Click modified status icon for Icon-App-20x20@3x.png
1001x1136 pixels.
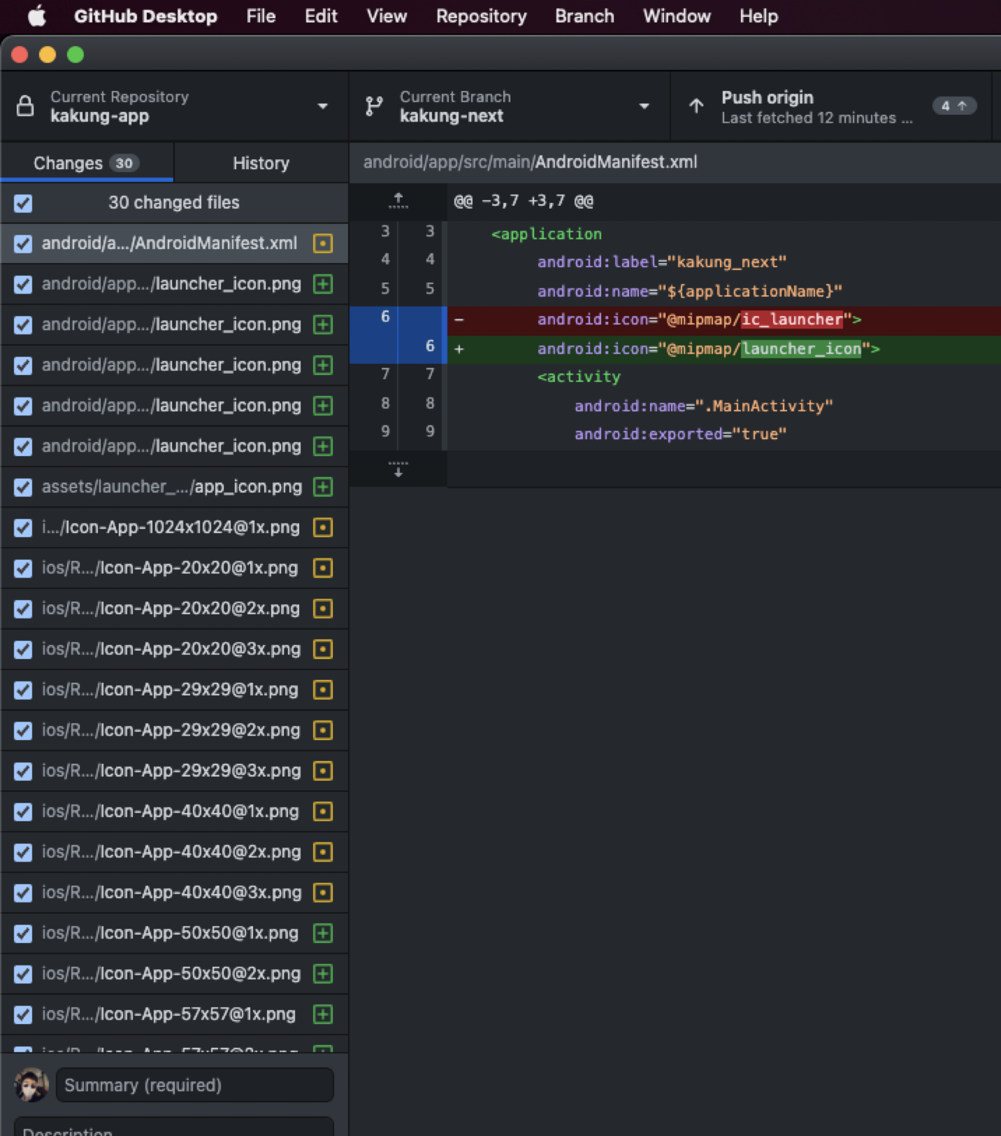coord(323,649)
